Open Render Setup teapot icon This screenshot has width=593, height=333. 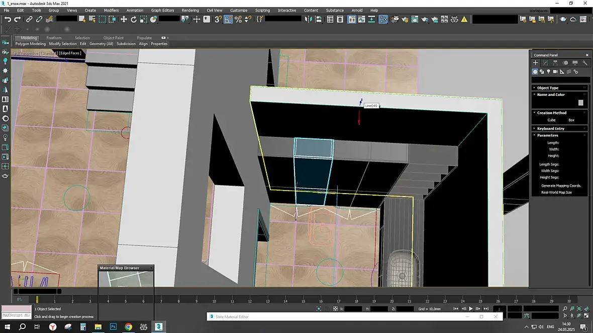tap(405, 19)
